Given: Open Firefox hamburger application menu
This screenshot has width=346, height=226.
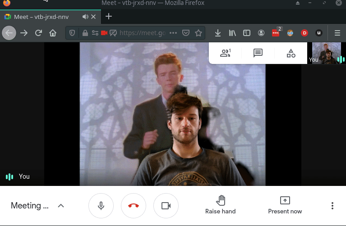Looking at the screenshot, I should (337, 33).
